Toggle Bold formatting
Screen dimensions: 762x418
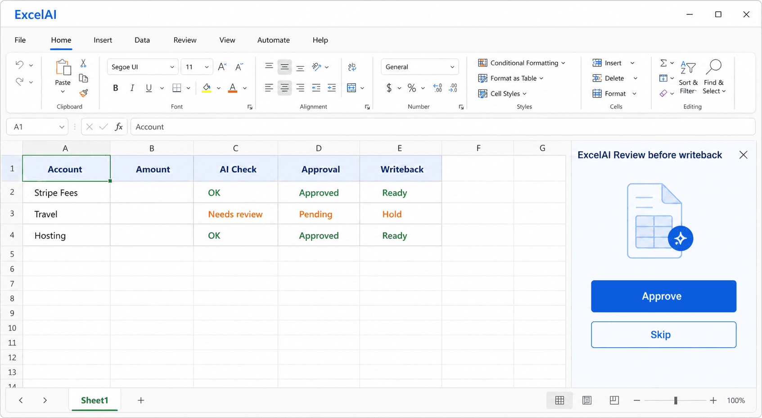point(116,88)
